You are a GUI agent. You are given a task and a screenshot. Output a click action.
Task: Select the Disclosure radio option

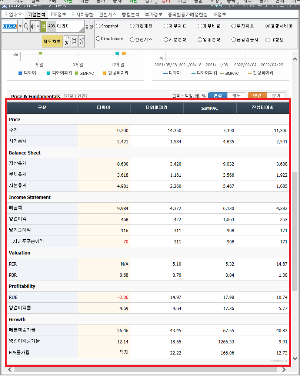coord(98,39)
